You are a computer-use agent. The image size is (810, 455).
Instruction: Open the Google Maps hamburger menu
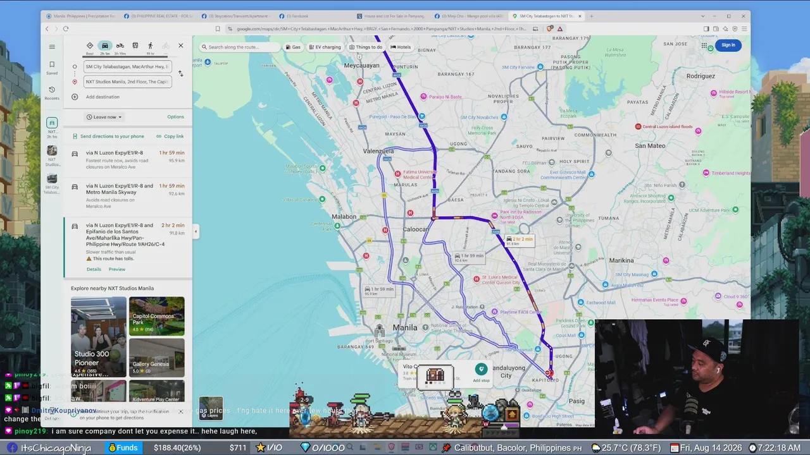click(52, 46)
